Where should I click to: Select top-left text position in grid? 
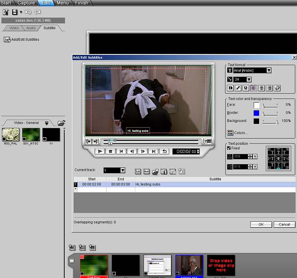pyautogui.click(x=271, y=152)
